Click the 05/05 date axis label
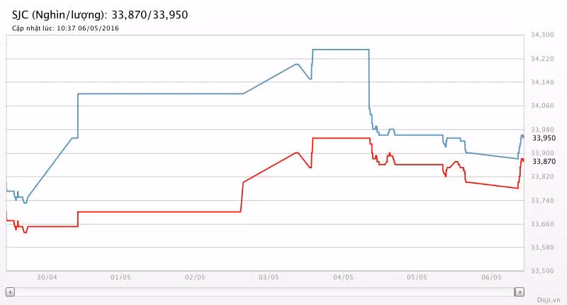This screenshot has height=305, width=567. coord(417,277)
